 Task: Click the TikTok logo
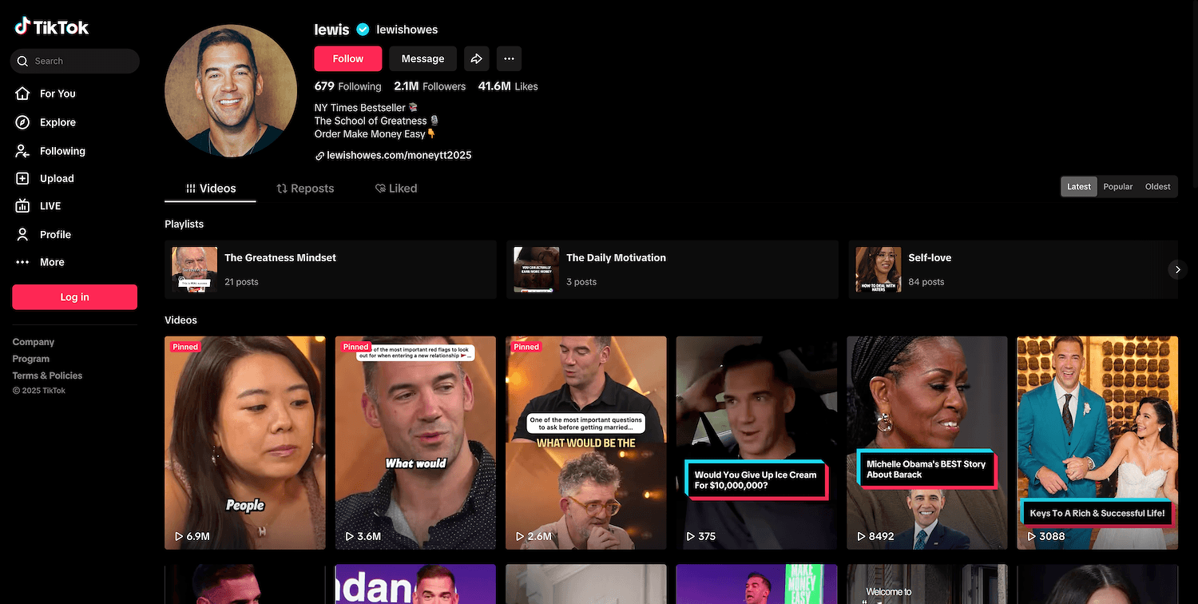(52, 27)
